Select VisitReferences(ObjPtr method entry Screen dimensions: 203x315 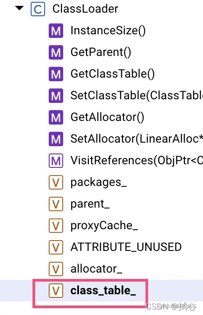coord(137,161)
